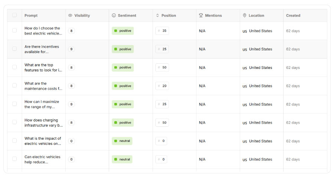The image size is (334, 176).
Task: Toggle the select-all checkbox in table header
Action: coord(14,15)
